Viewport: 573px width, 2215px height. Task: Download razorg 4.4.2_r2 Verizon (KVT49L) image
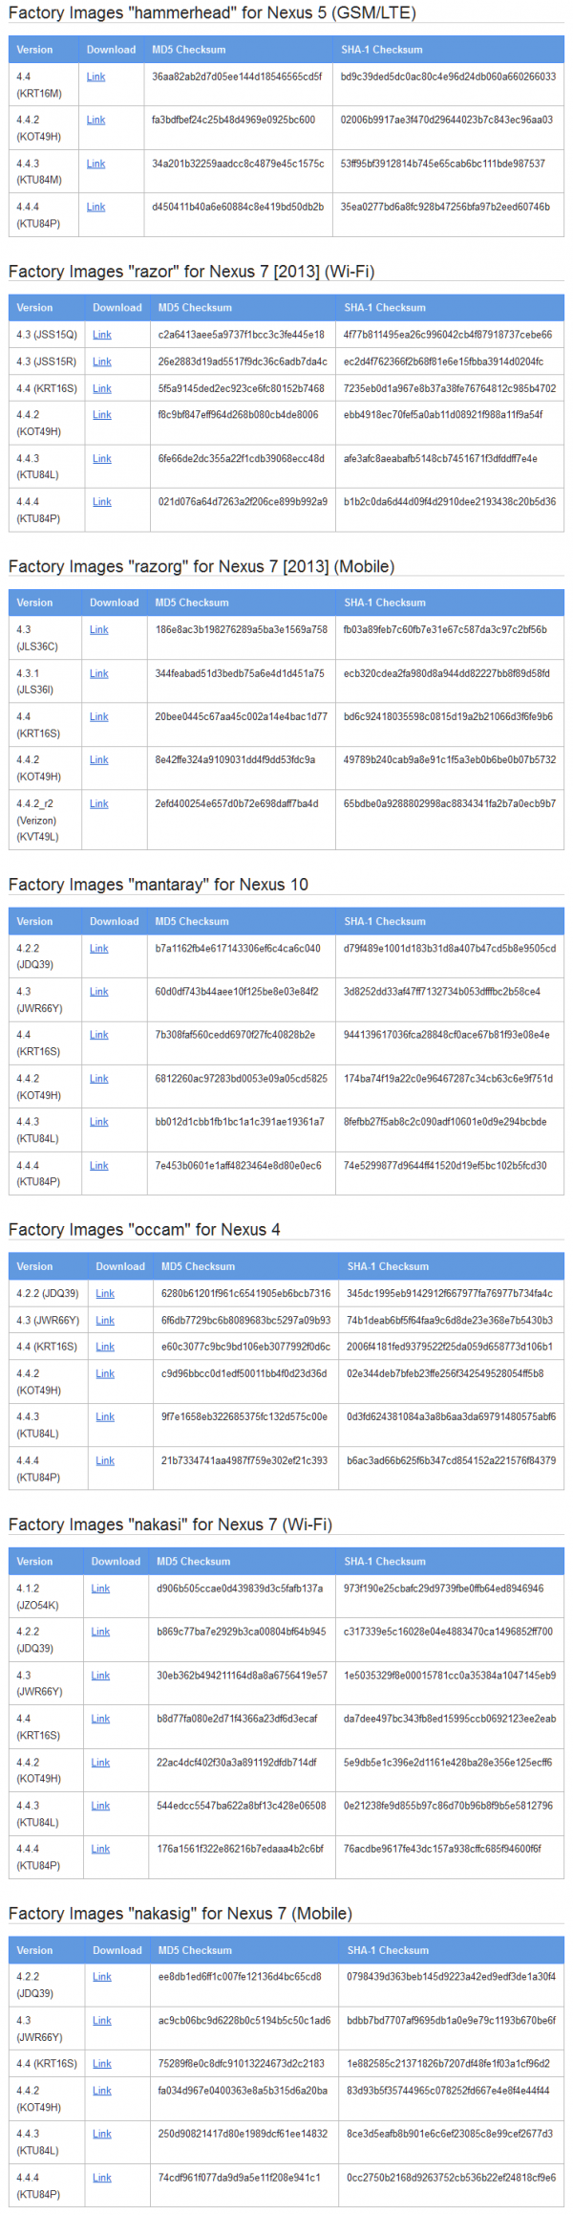point(99,803)
